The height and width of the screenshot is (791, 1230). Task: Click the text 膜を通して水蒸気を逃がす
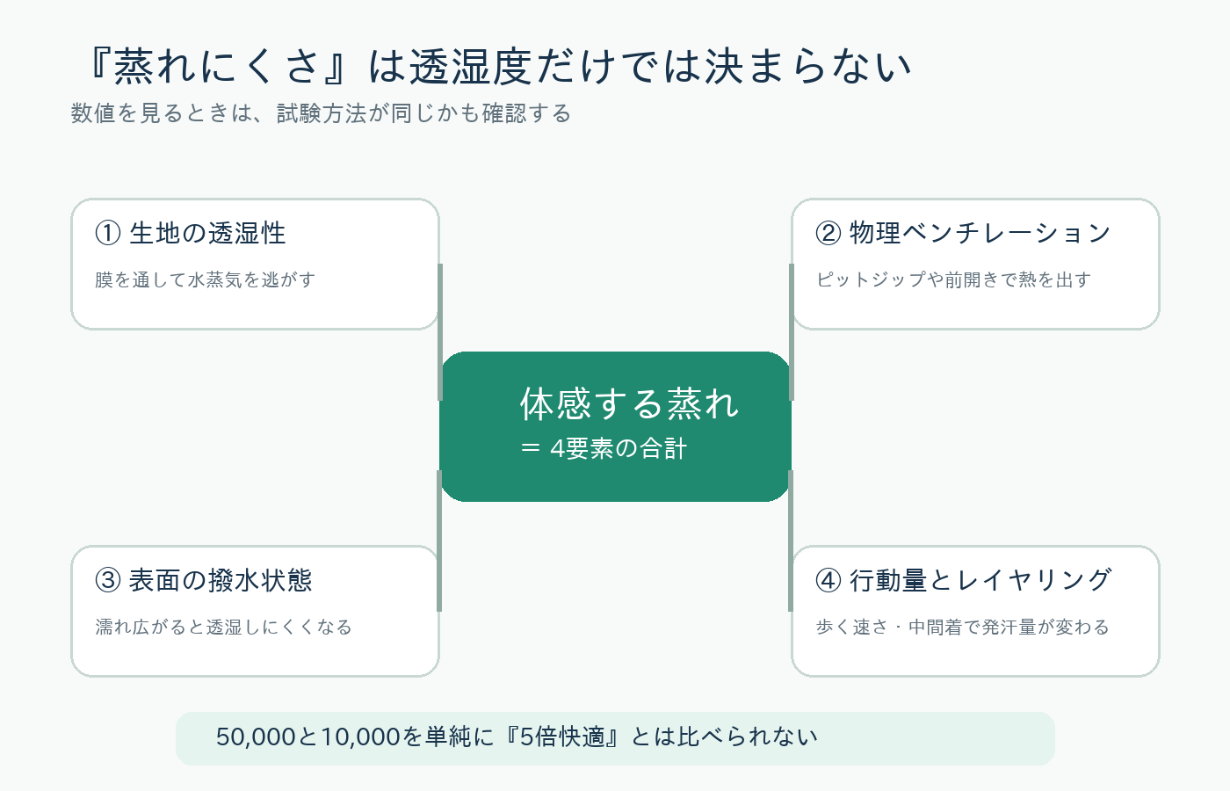click(205, 279)
